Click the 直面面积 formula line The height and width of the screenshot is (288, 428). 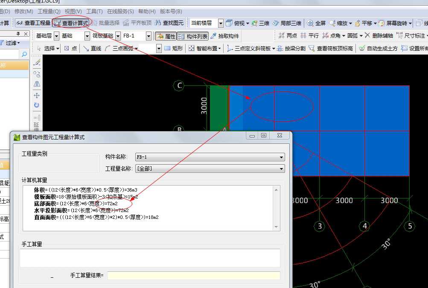point(96,217)
